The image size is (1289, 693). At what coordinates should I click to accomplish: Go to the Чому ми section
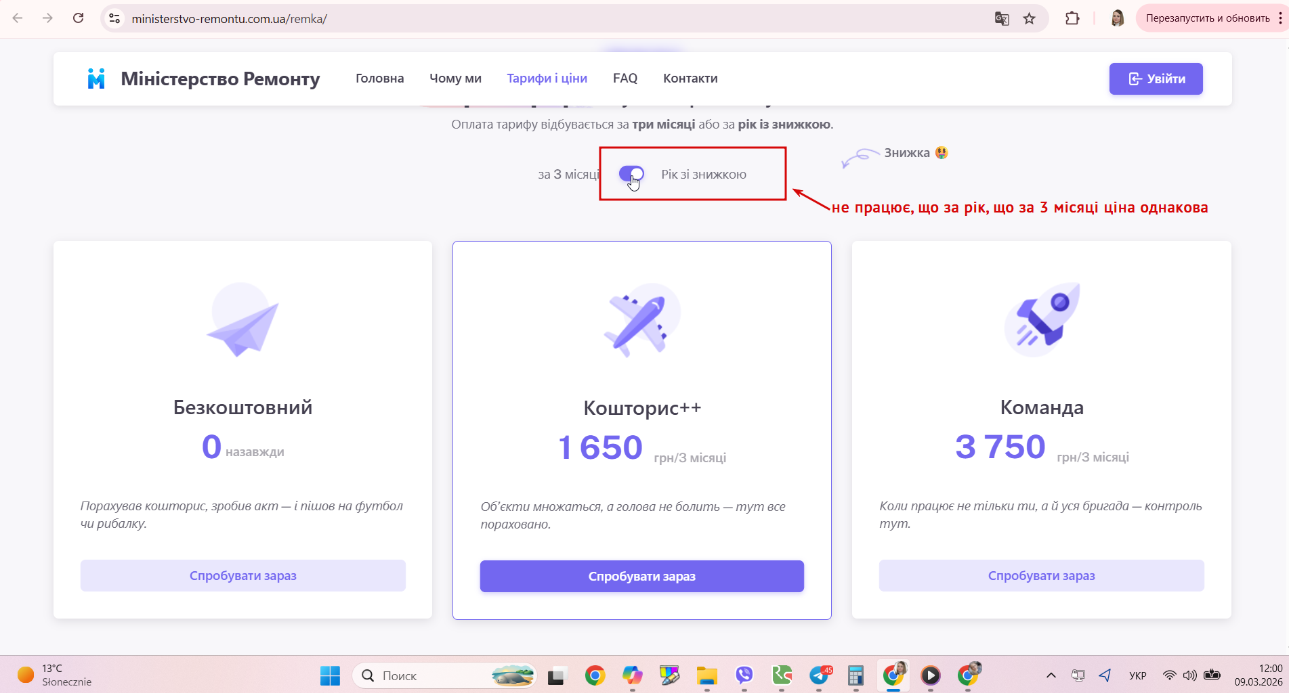pyautogui.click(x=455, y=79)
